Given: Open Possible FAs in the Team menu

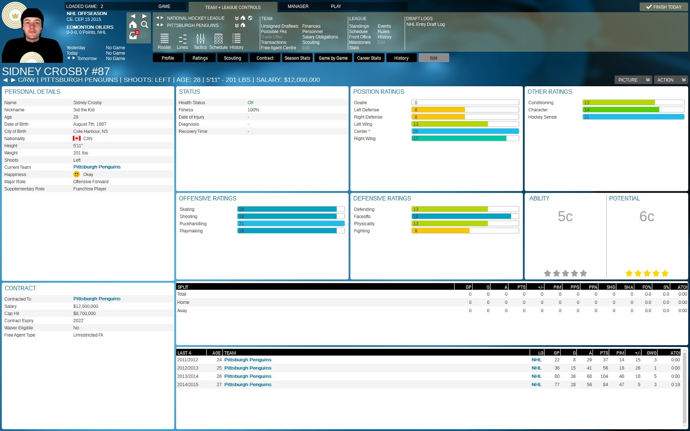Looking at the screenshot, I should click(273, 31).
